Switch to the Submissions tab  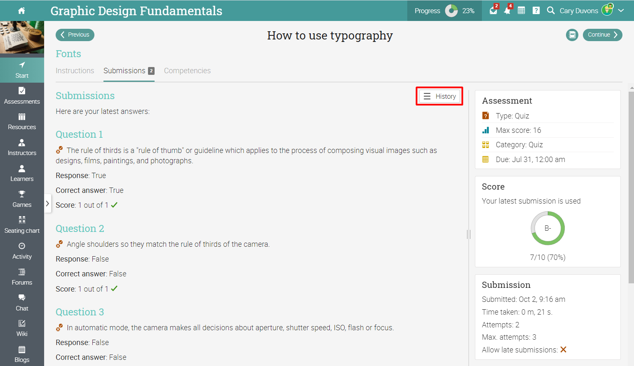[129, 71]
